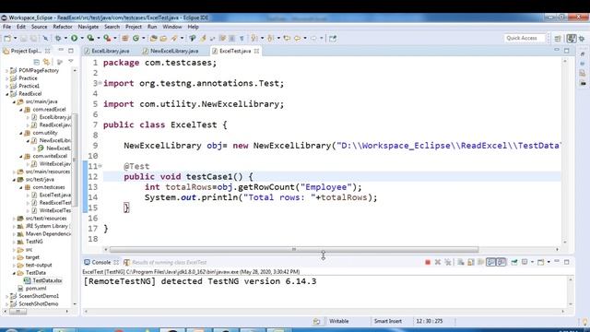Open the Refactor menu
This screenshot has width=590, height=332.
[63, 27]
